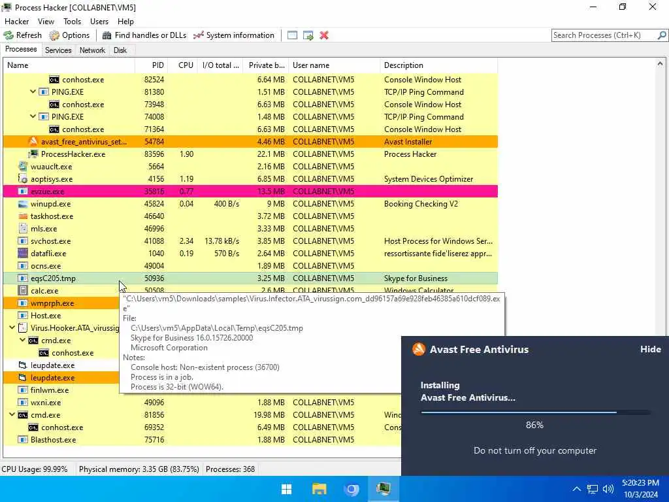The width and height of the screenshot is (669, 502).
Task: Click the ProcessHacker.exe process icon
Action: tap(33, 154)
